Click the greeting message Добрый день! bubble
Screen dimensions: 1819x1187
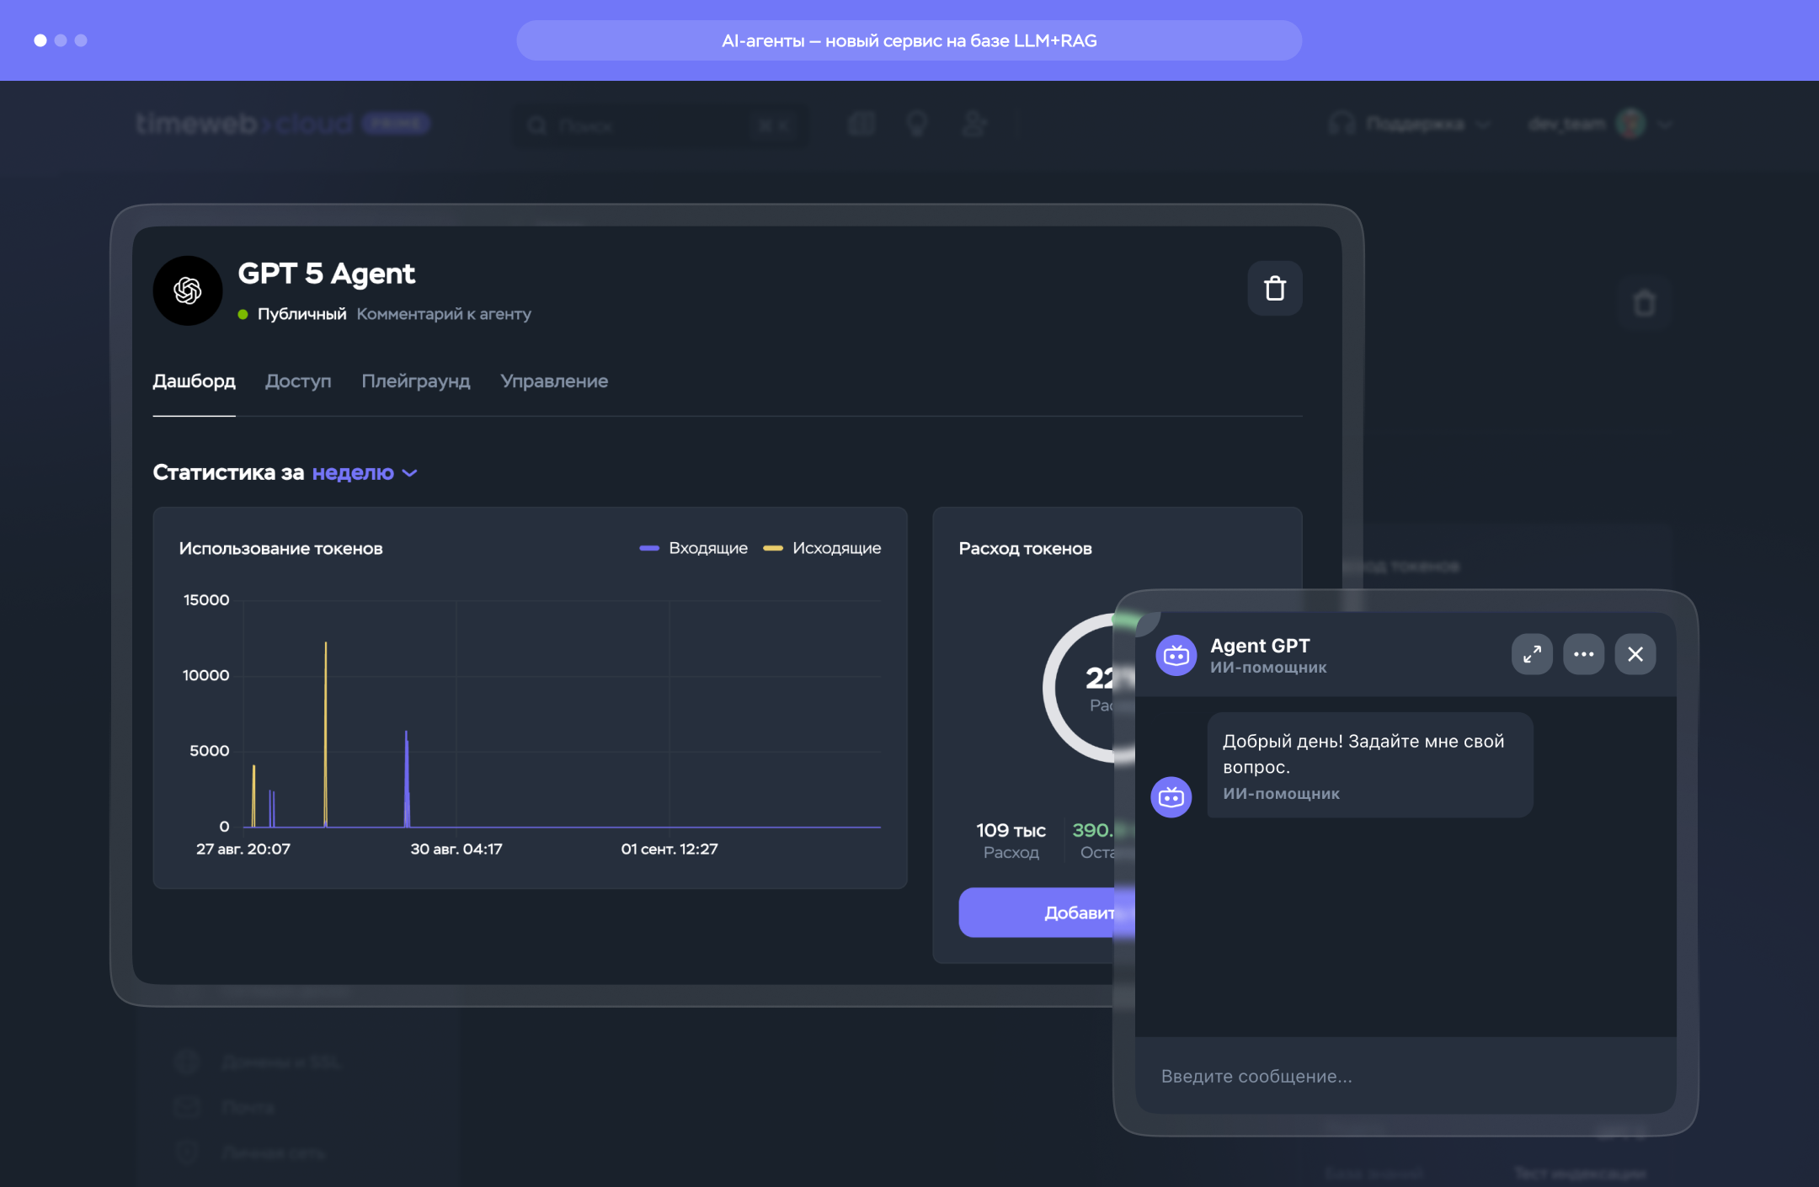coord(1370,764)
